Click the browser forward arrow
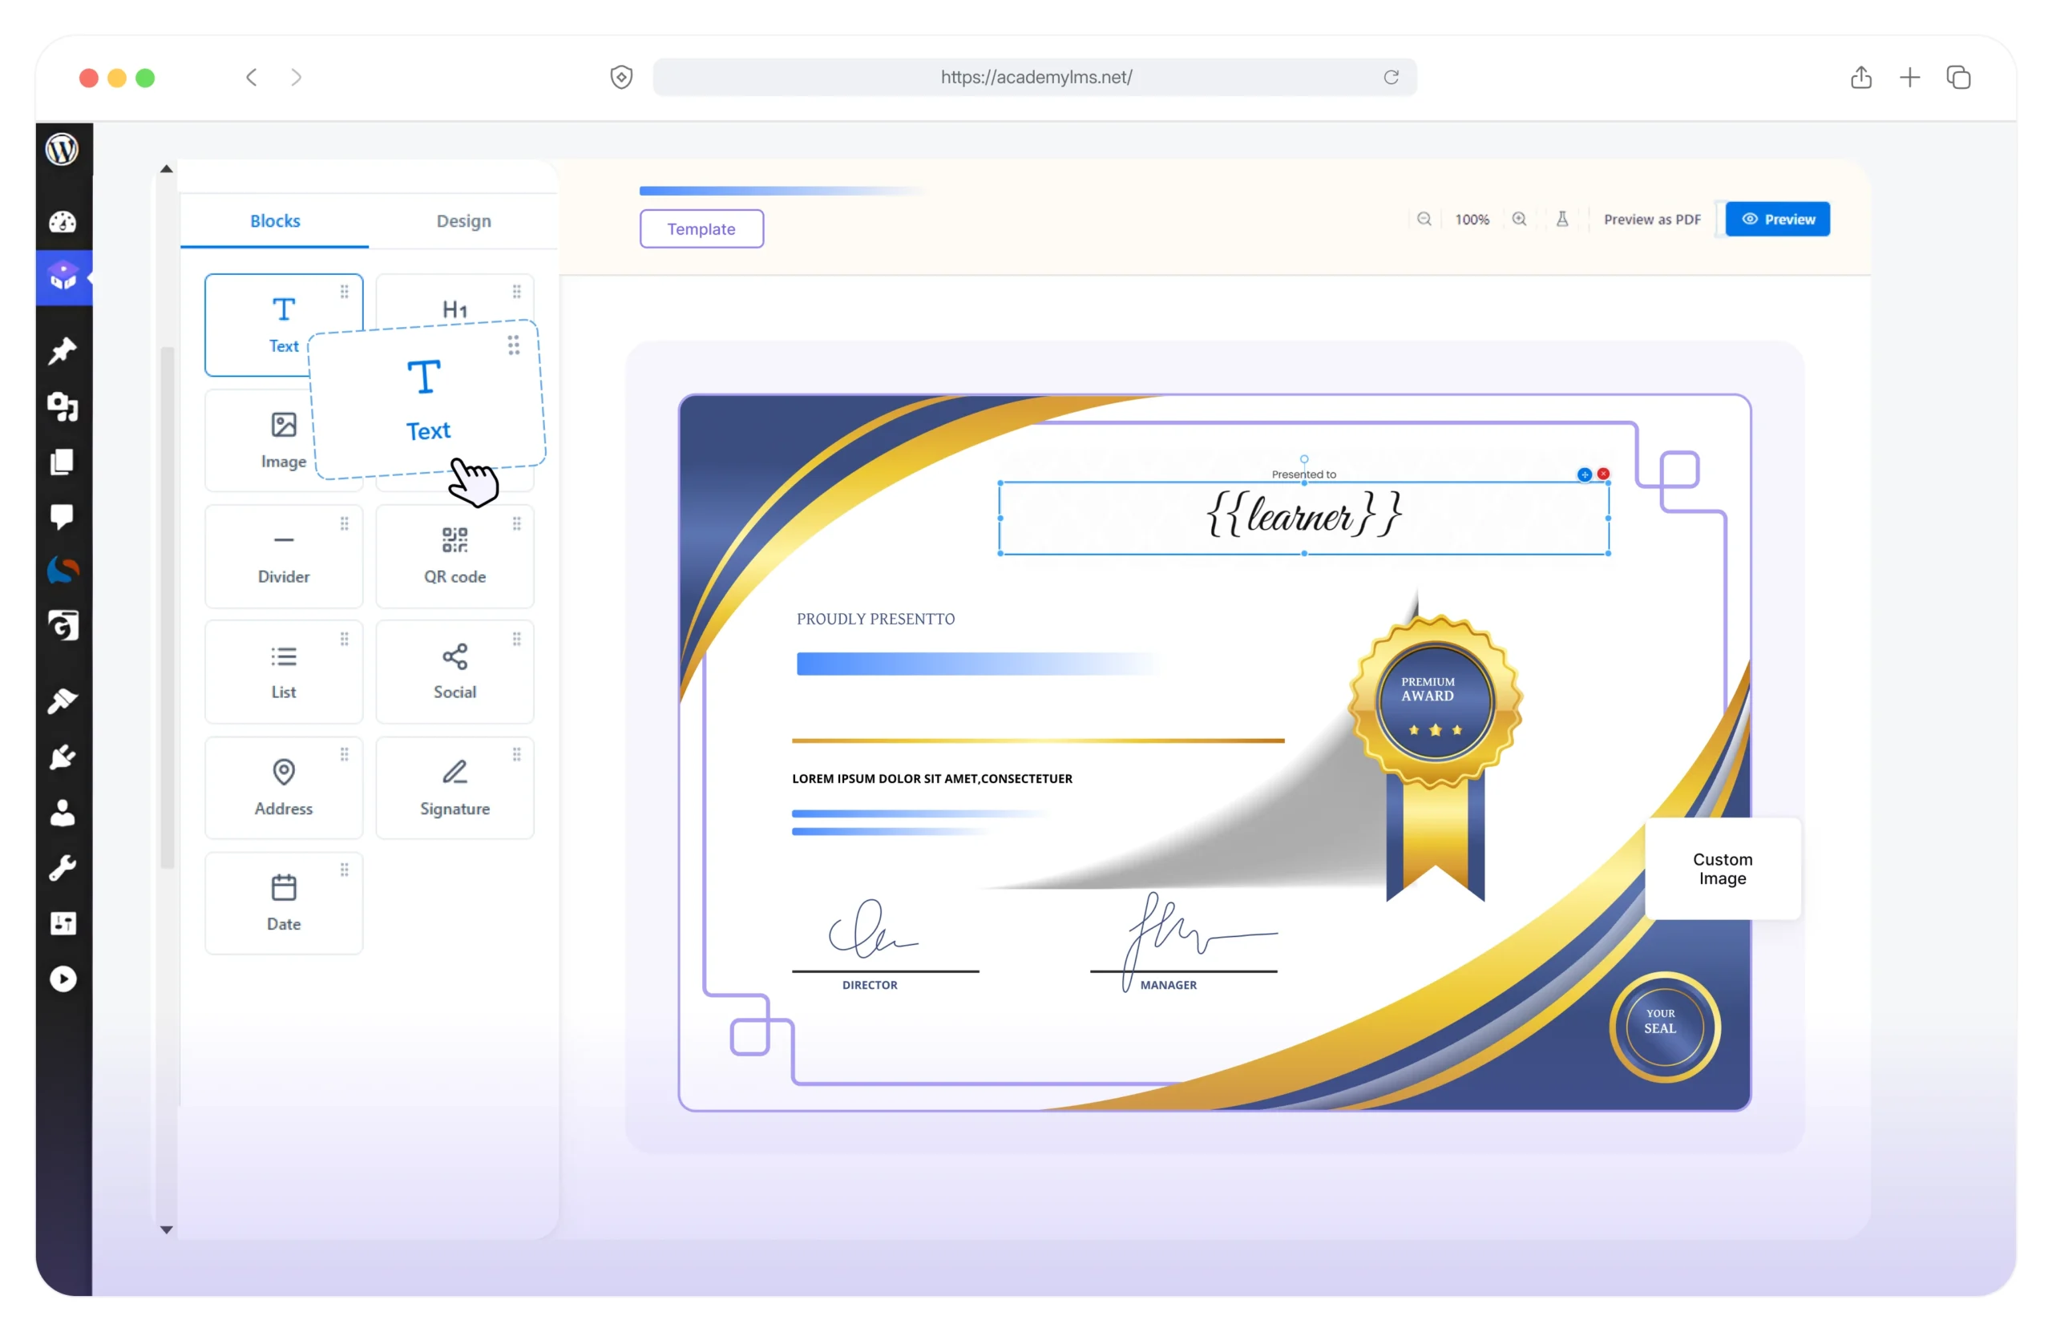Image resolution: width=2052 pixels, height=1332 pixels. pos(296,77)
